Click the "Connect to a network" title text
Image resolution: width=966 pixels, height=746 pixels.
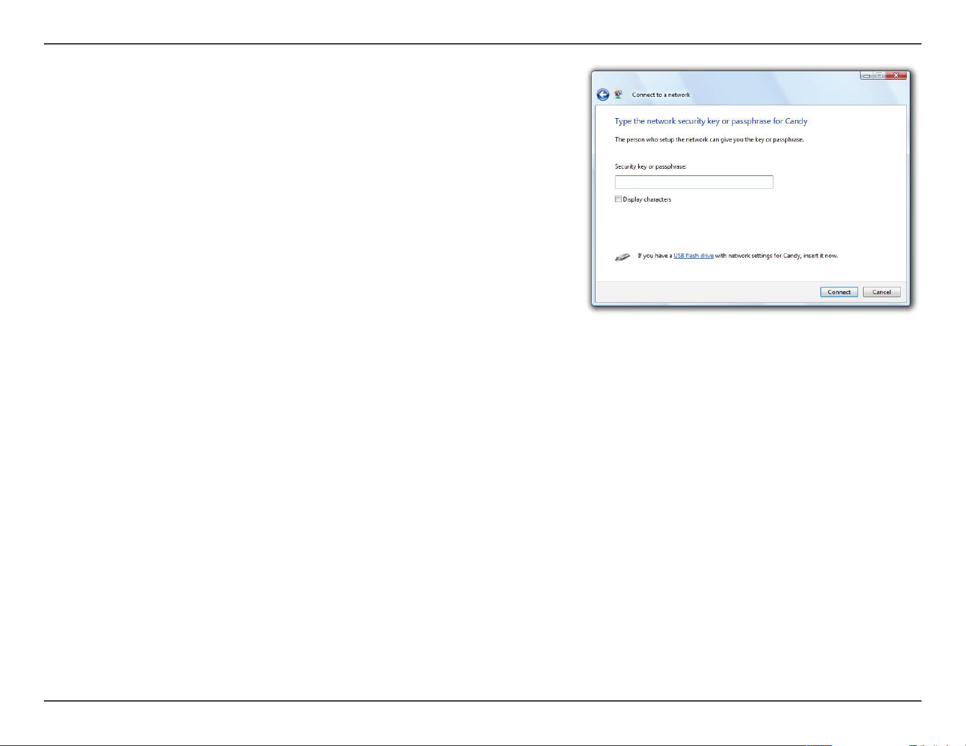(x=661, y=95)
